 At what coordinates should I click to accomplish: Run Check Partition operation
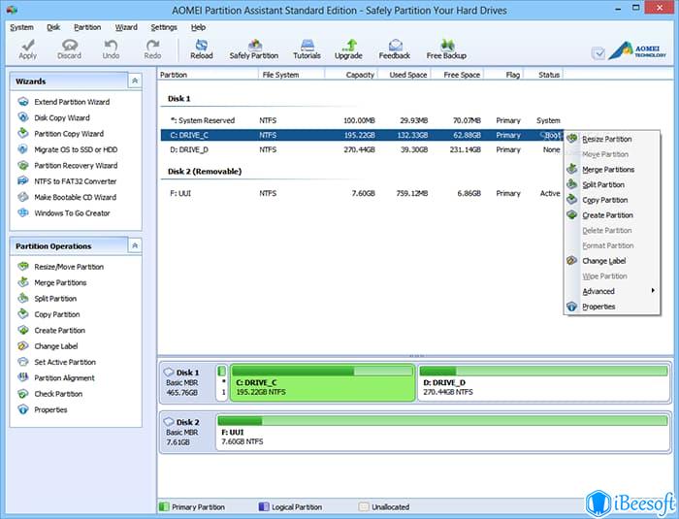(x=49, y=394)
